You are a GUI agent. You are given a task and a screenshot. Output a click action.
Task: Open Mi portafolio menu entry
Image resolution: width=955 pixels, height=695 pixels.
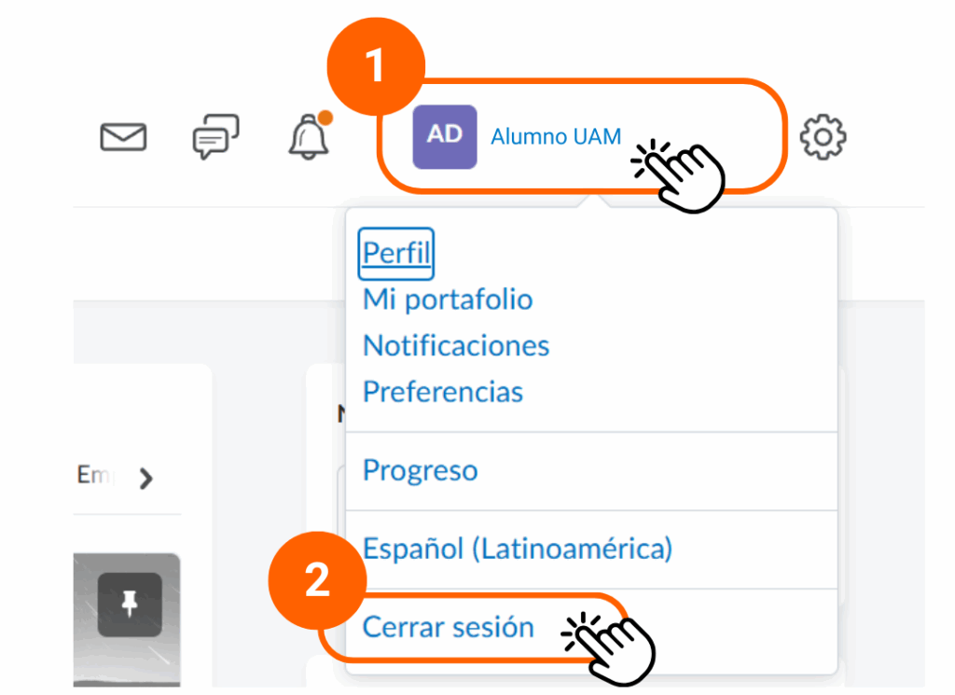pos(448,299)
